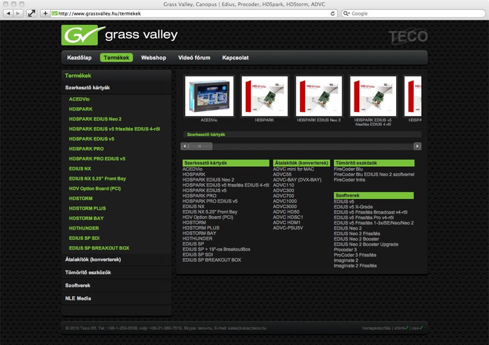This screenshot has width=489, height=345.
Task: Go to the Videó fórum tab
Action: point(194,58)
